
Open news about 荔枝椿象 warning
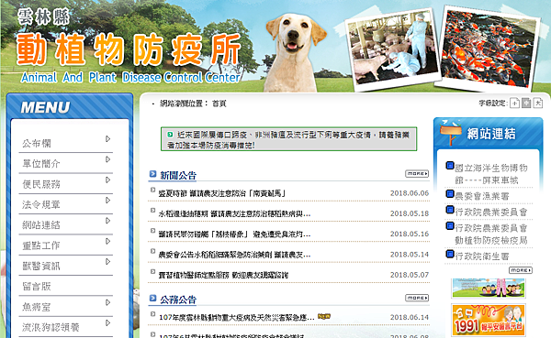pyautogui.click(x=234, y=234)
